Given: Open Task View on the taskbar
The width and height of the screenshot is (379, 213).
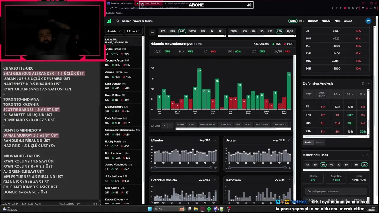Looking at the screenshot, I should (x=189, y=209).
